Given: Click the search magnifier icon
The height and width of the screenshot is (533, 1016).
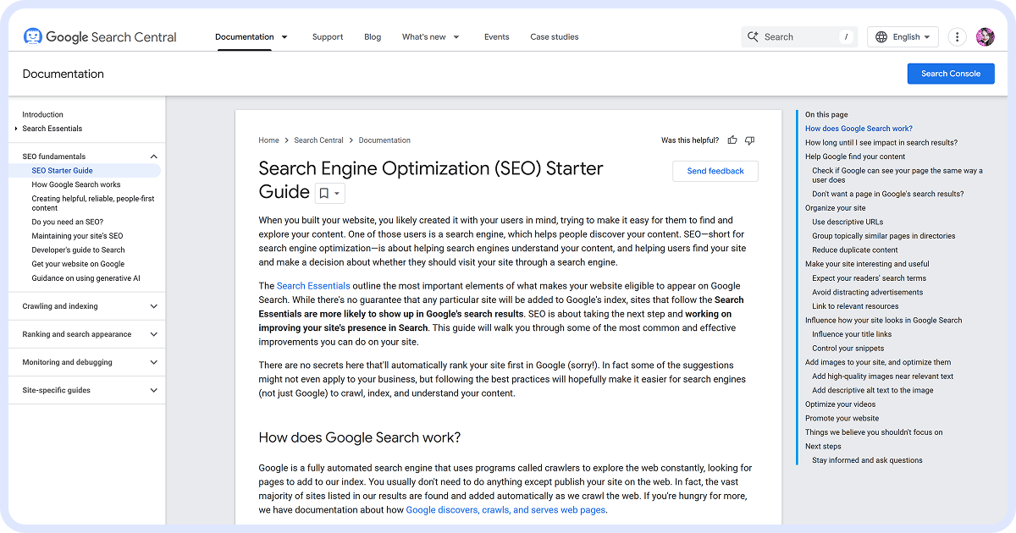Looking at the screenshot, I should 754,36.
